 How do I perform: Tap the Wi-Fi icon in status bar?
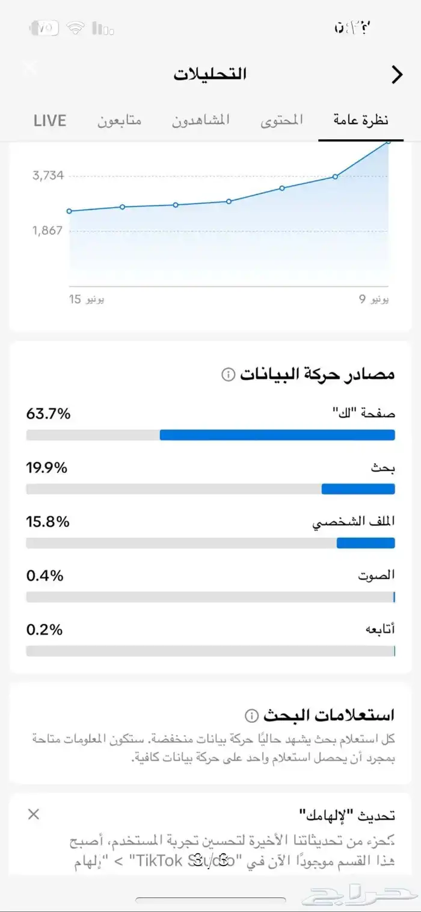click(76, 28)
